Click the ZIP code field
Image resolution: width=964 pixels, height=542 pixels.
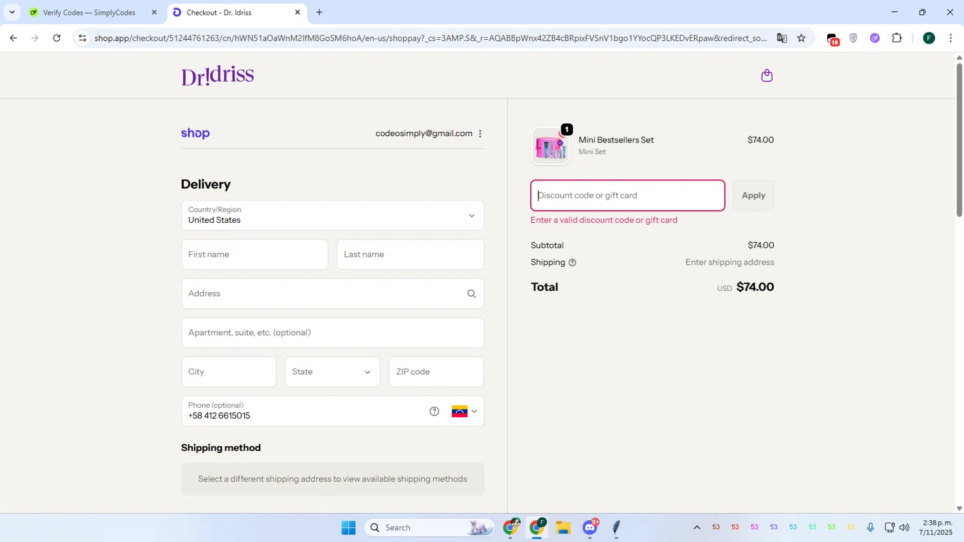point(436,372)
